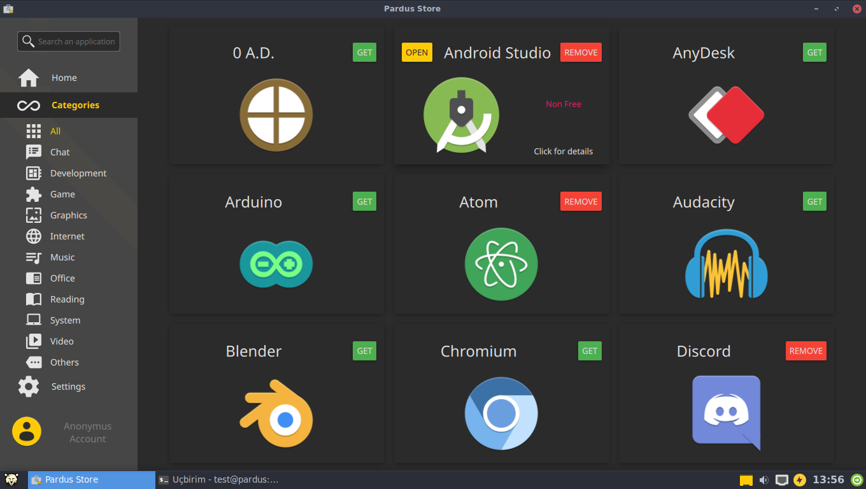The height and width of the screenshot is (489, 866).
Task: Get the Blender application
Action: 365,351
